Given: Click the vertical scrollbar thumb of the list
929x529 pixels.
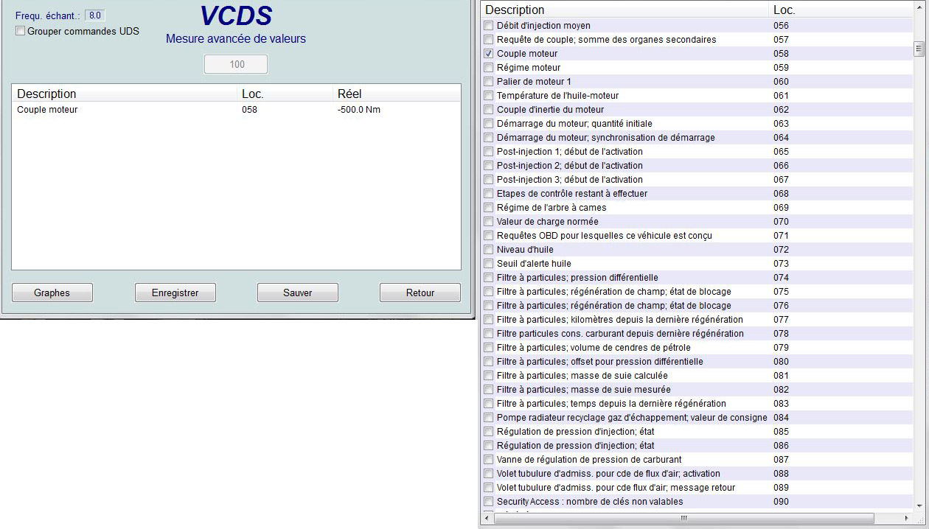Looking at the screenshot, I should [919, 49].
